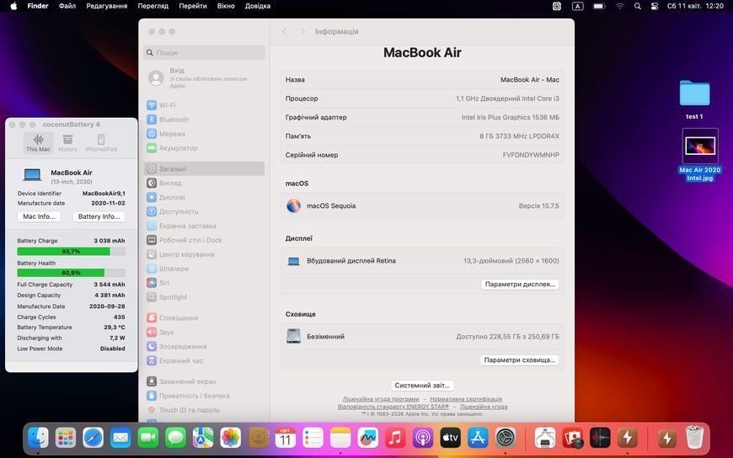Select Загальні in settings sidebar

click(x=204, y=168)
